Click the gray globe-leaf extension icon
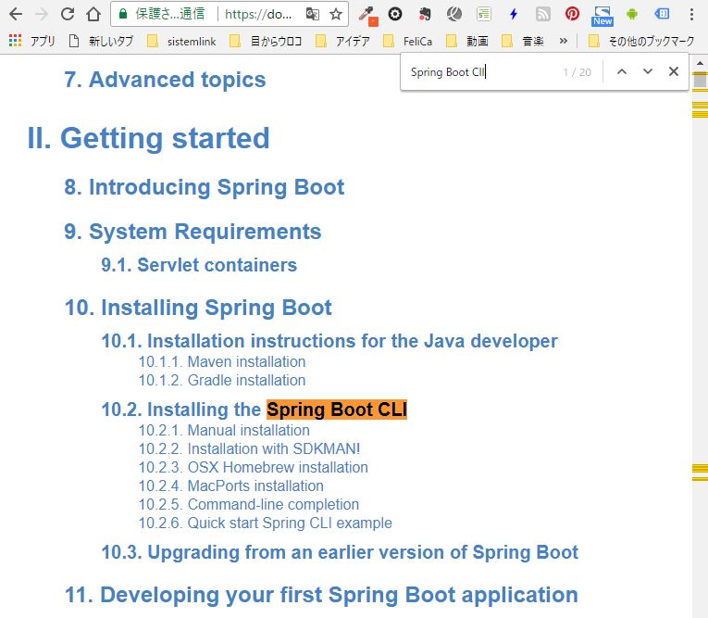Viewport: 708px width, 618px height. coord(453,14)
